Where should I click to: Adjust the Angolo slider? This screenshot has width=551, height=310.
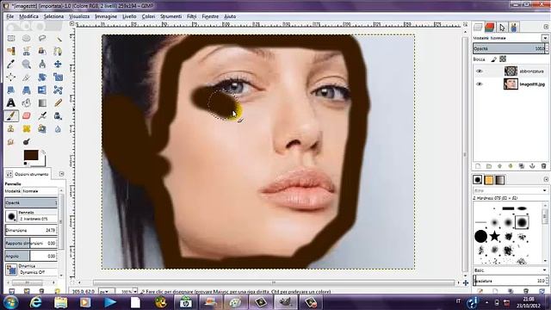pos(31,257)
